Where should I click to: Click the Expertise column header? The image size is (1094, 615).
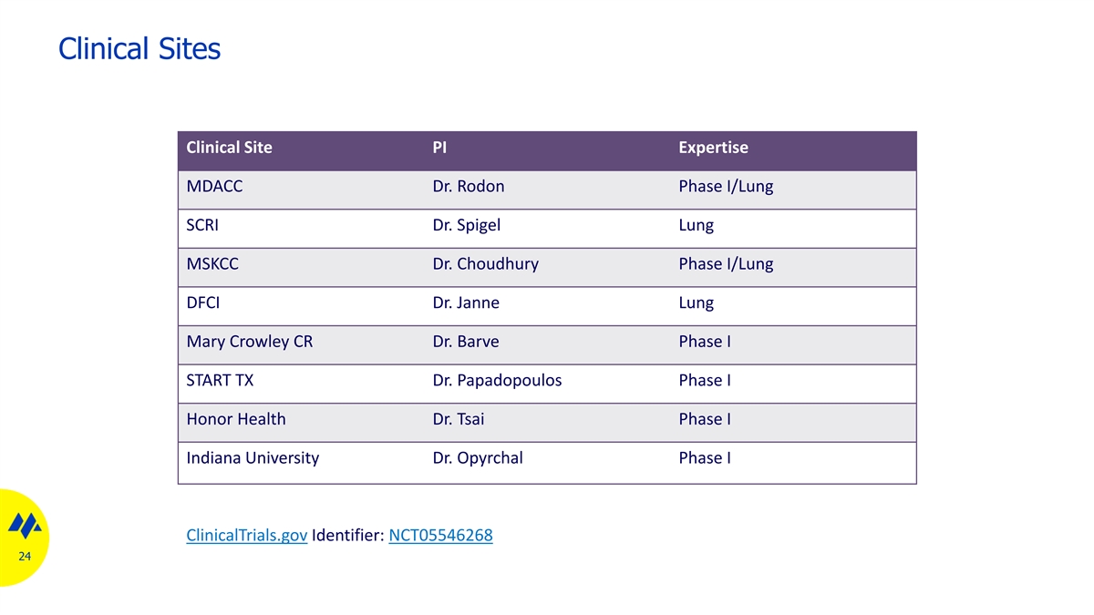(x=713, y=148)
